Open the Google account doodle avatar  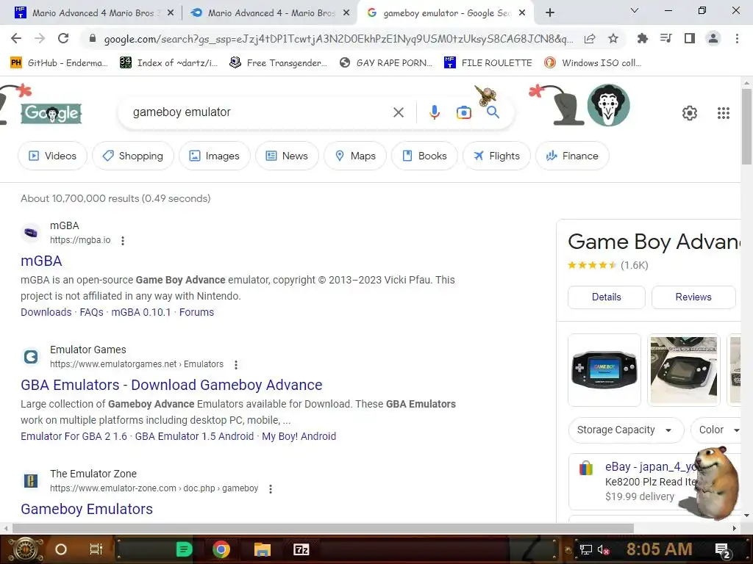608,105
